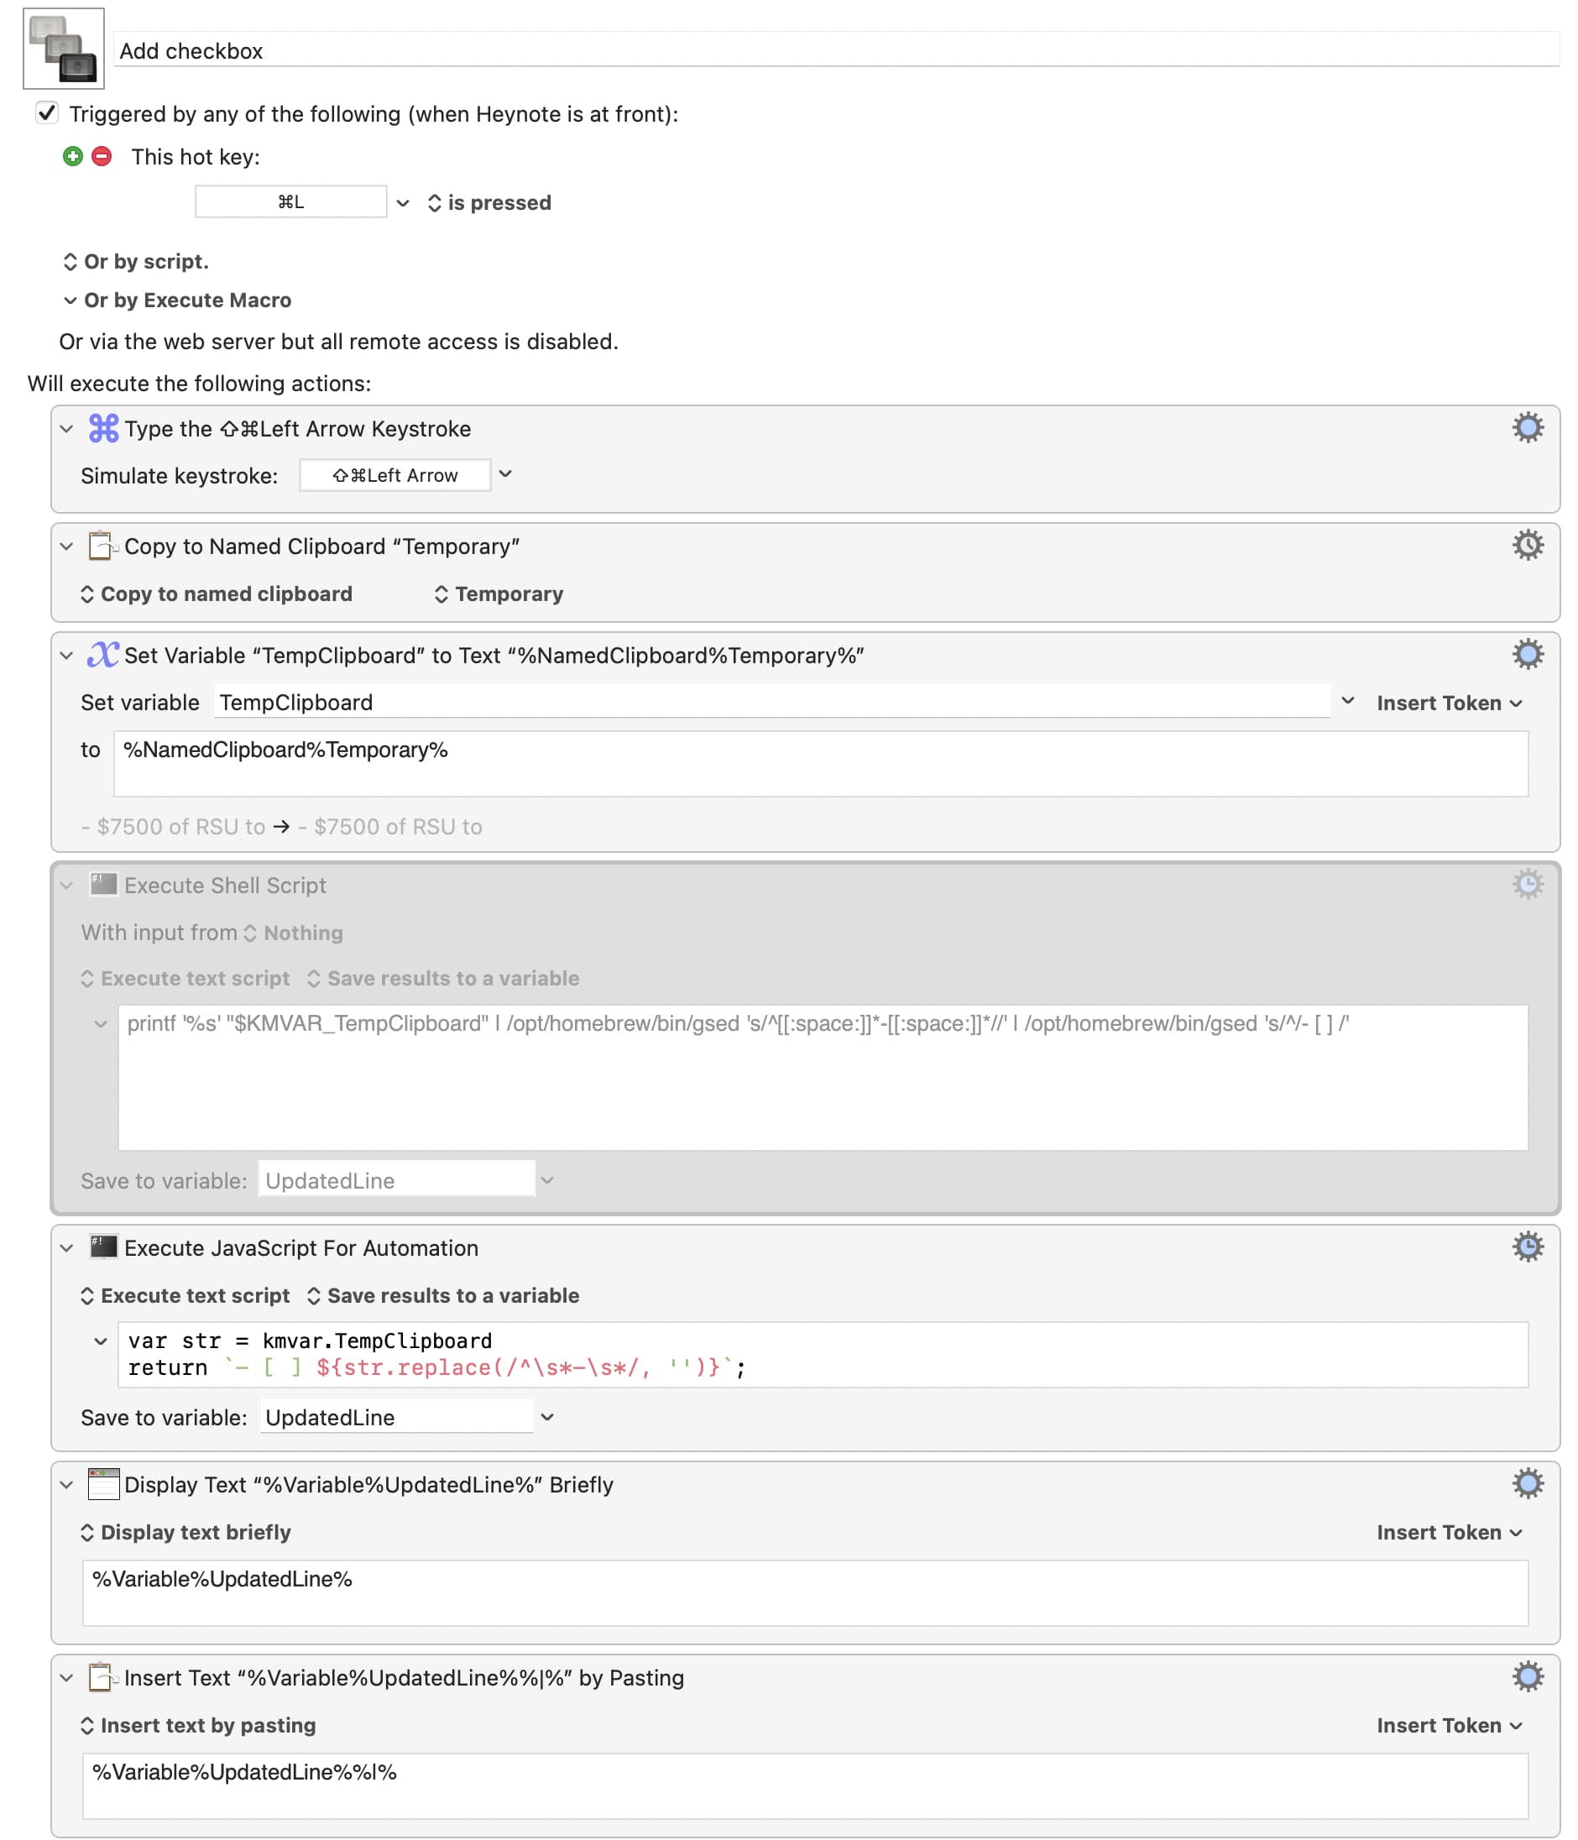Open the Temporary named clipboard popup
The image size is (1578, 1840).
(x=499, y=594)
